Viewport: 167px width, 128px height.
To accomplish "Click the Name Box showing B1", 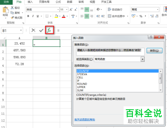I will 12,30.
